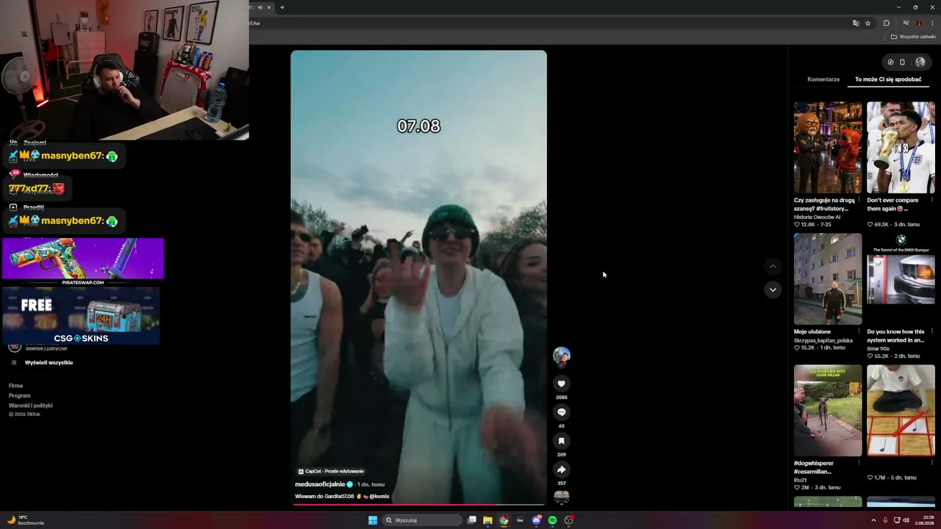The width and height of the screenshot is (941, 529).
Task: Open the music notes floor video thumbnail
Action: (901, 411)
